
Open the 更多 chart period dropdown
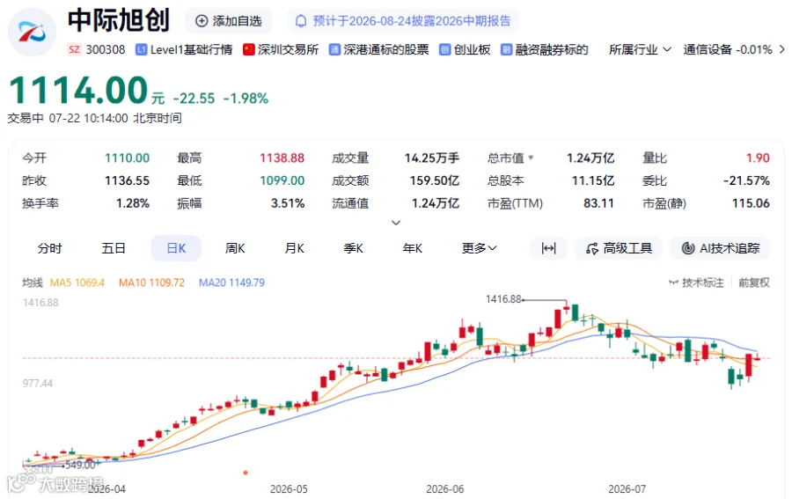479,248
